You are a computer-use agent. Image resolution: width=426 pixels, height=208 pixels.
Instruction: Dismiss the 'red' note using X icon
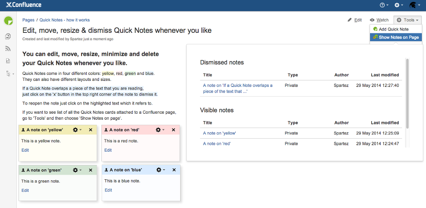coord(174,130)
